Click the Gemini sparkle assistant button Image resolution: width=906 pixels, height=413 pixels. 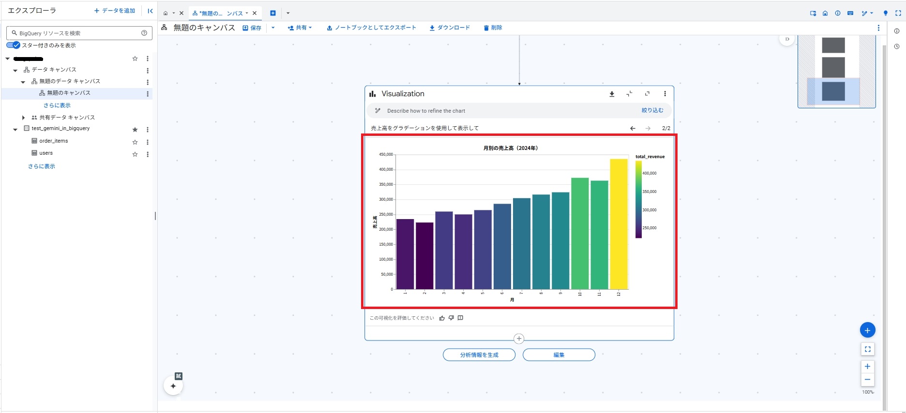173,386
